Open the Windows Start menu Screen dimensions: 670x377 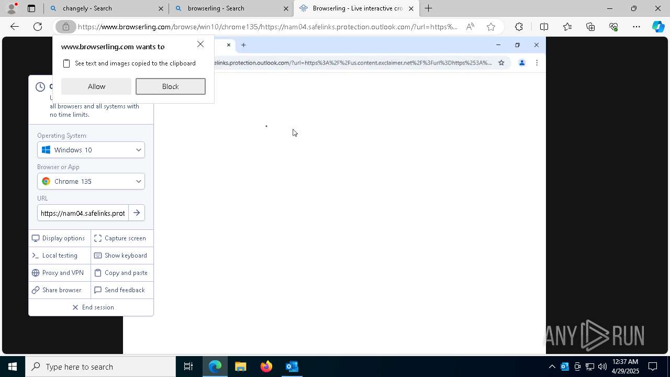(13, 367)
